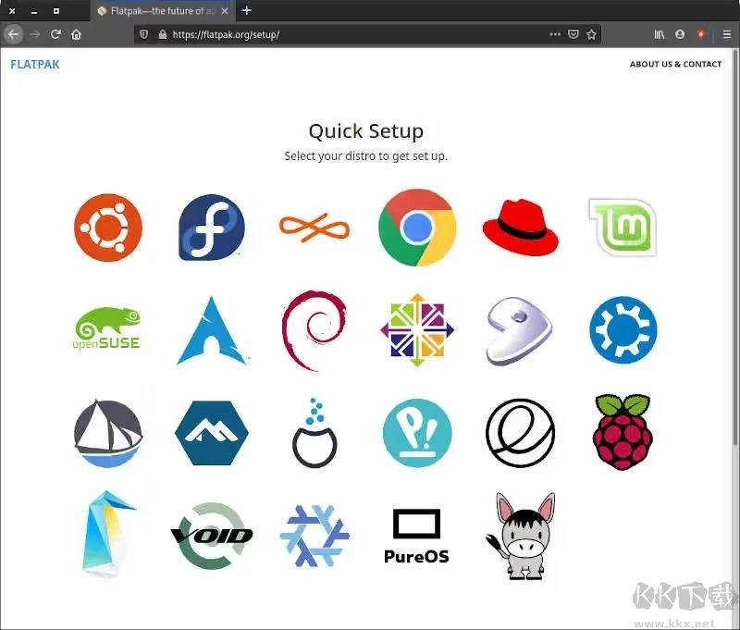Choose the openSUSE chameleon logo
The height and width of the screenshot is (630, 740).
[108, 330]
